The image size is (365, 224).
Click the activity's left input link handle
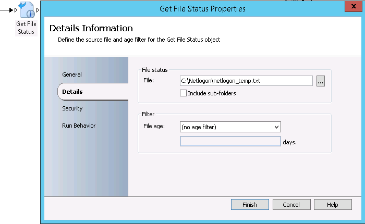click(16, 10)
